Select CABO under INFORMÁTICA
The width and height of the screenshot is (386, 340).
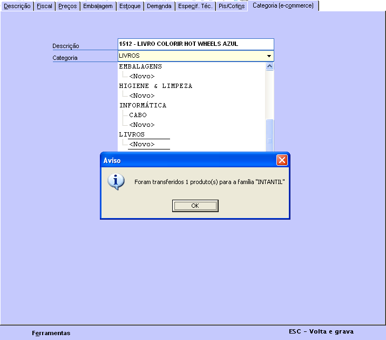[x=138, y=115]
